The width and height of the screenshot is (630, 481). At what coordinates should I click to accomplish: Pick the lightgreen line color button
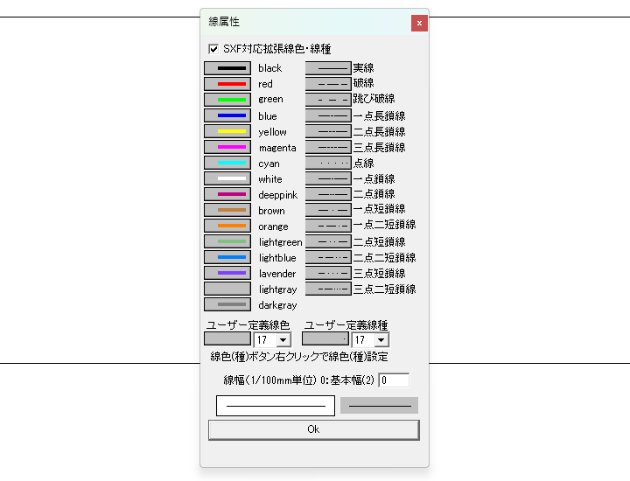coord(227,241)
